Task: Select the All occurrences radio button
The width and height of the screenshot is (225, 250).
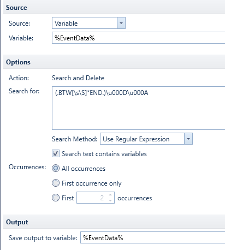Action: (56, 168)
